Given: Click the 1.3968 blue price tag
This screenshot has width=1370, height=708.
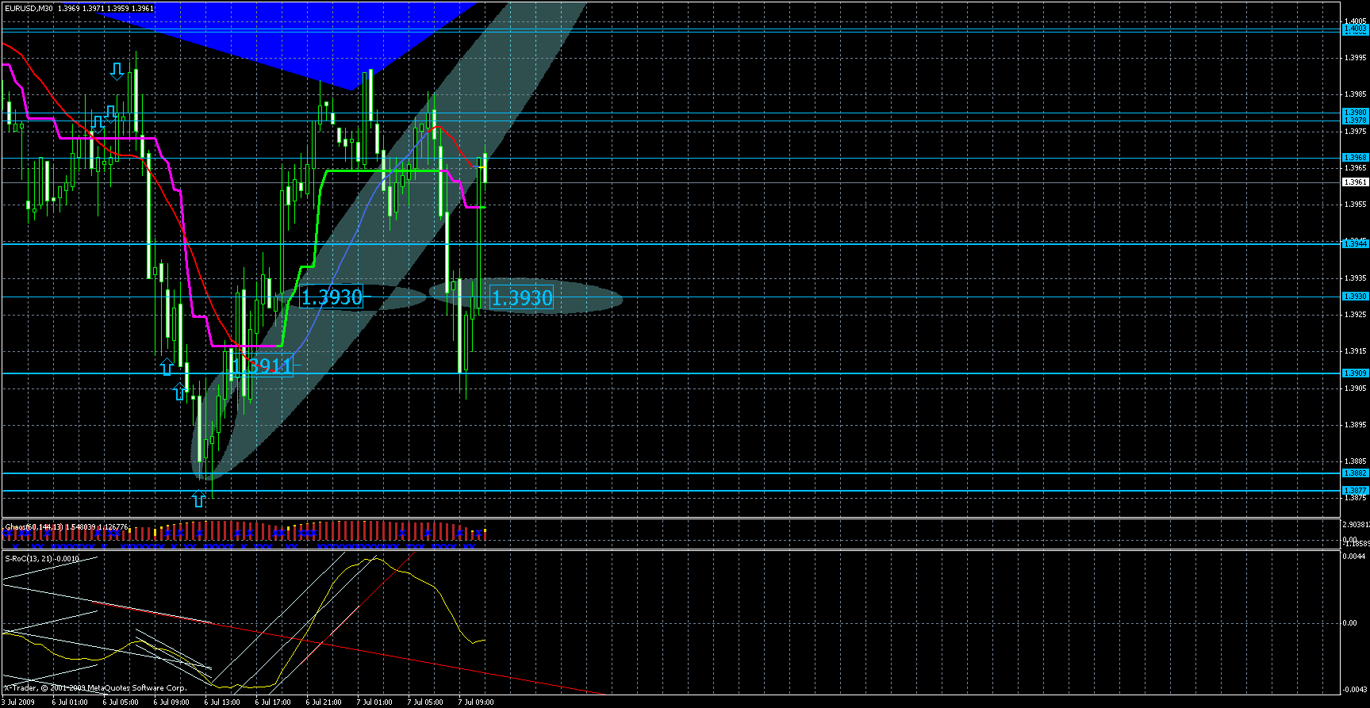Looking at the screenshot, I should point(1354,158).
